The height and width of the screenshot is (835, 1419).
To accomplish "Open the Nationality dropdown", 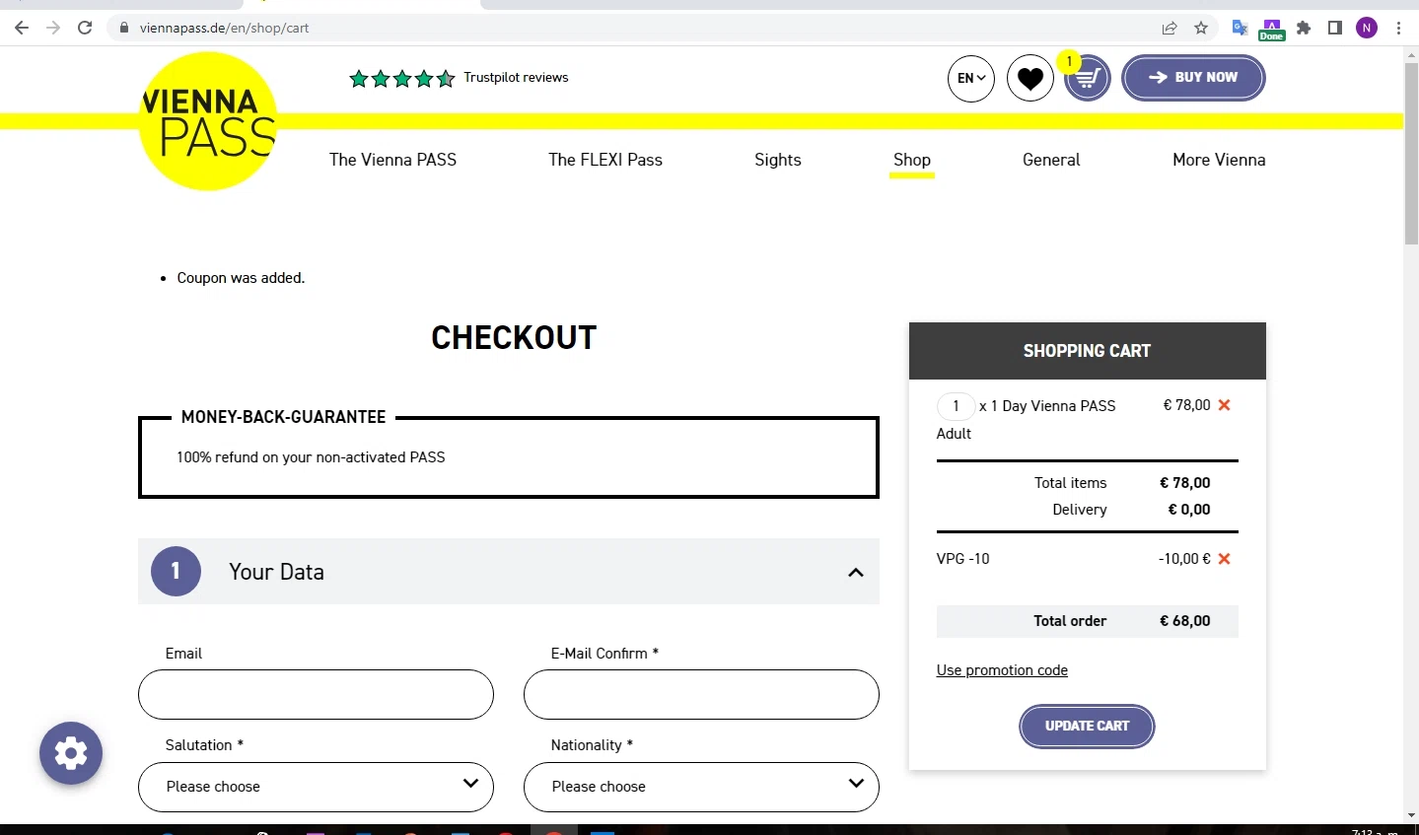I will [x=701, y=787].
